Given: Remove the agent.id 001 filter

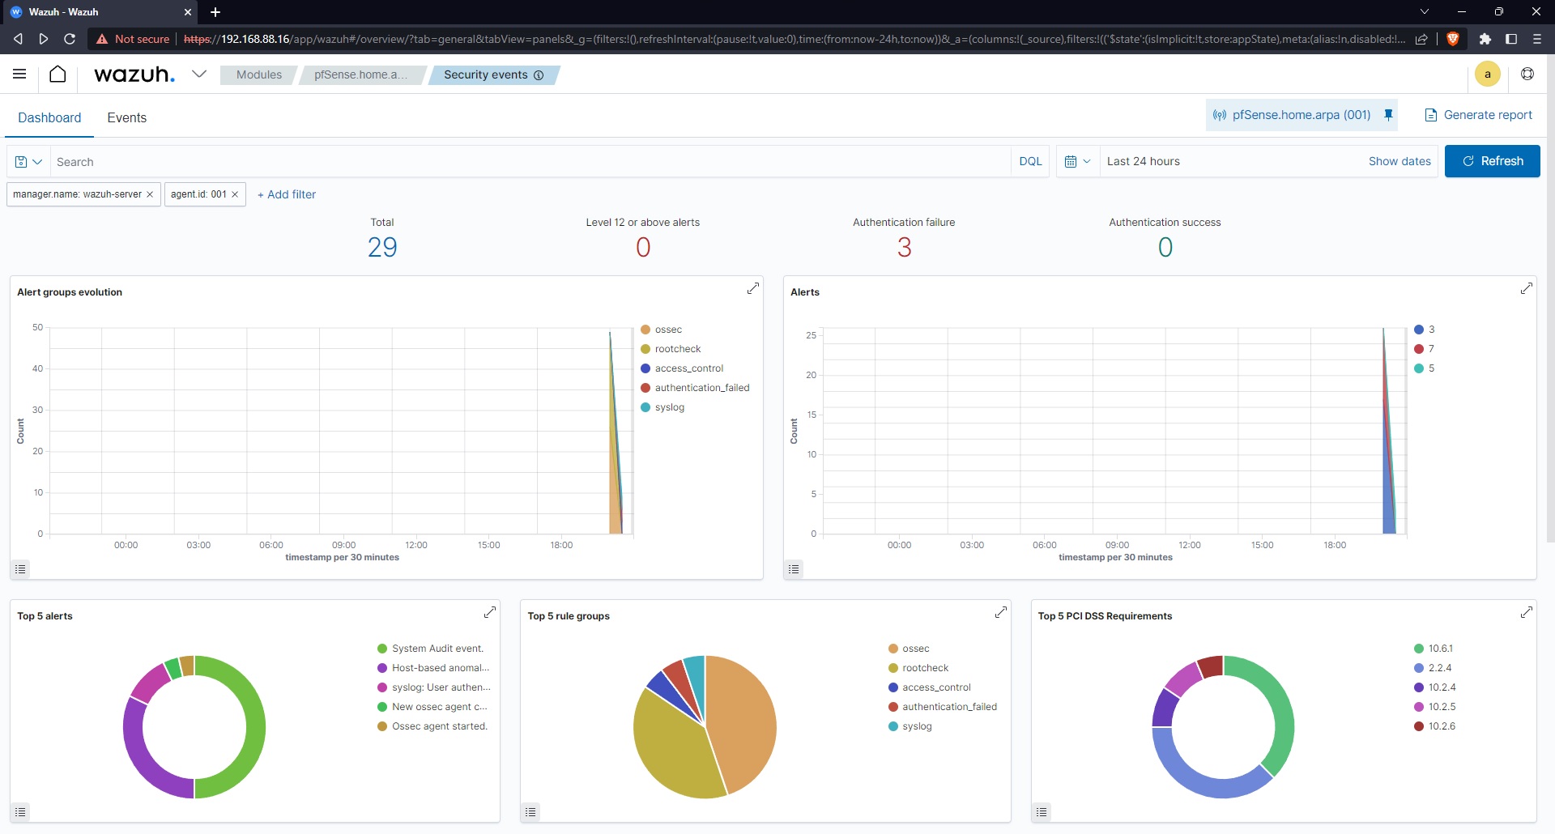Looking at the screenshot, I should 235,194.
